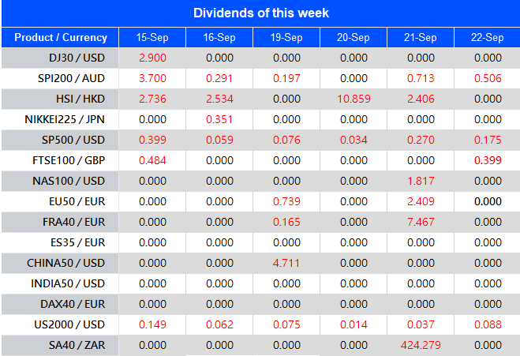The image size is (520, 356).
Task: Select the FRA40 / EUR 7.467 dividend
Action: tap(421, 222)
